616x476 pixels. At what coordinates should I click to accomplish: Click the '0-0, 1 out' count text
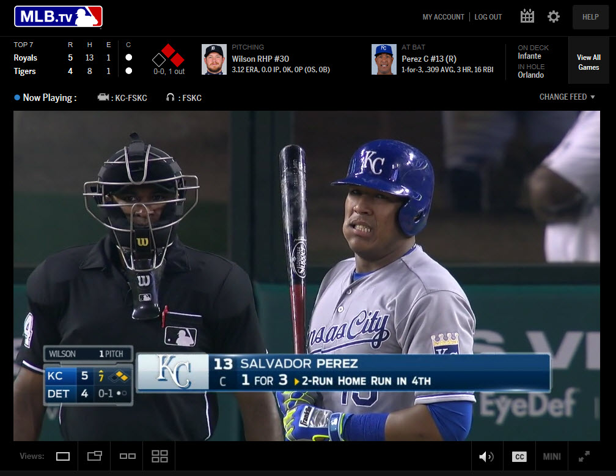tap(169, 72)
